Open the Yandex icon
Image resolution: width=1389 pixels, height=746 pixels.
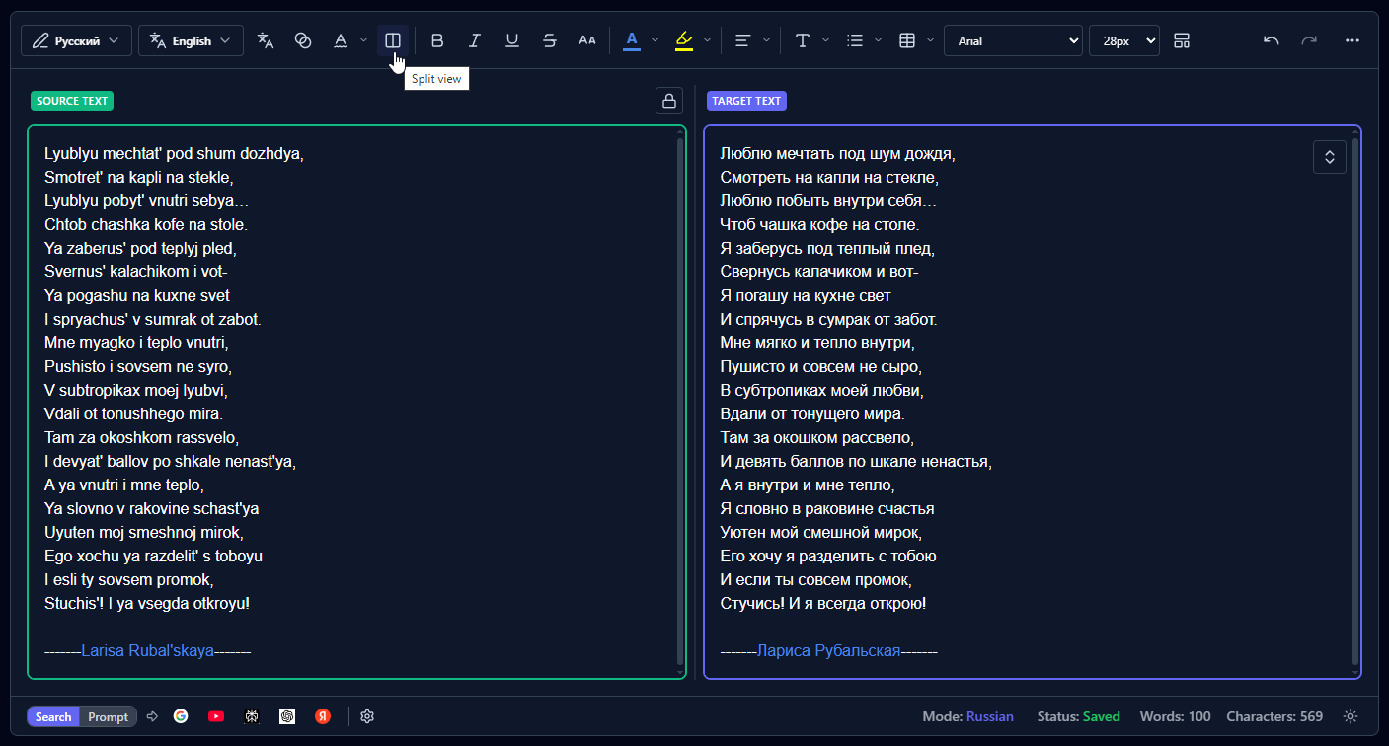click(x=323, y=716)
